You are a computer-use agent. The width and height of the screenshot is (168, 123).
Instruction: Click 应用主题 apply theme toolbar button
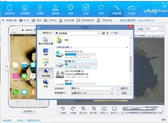point(67,20)
